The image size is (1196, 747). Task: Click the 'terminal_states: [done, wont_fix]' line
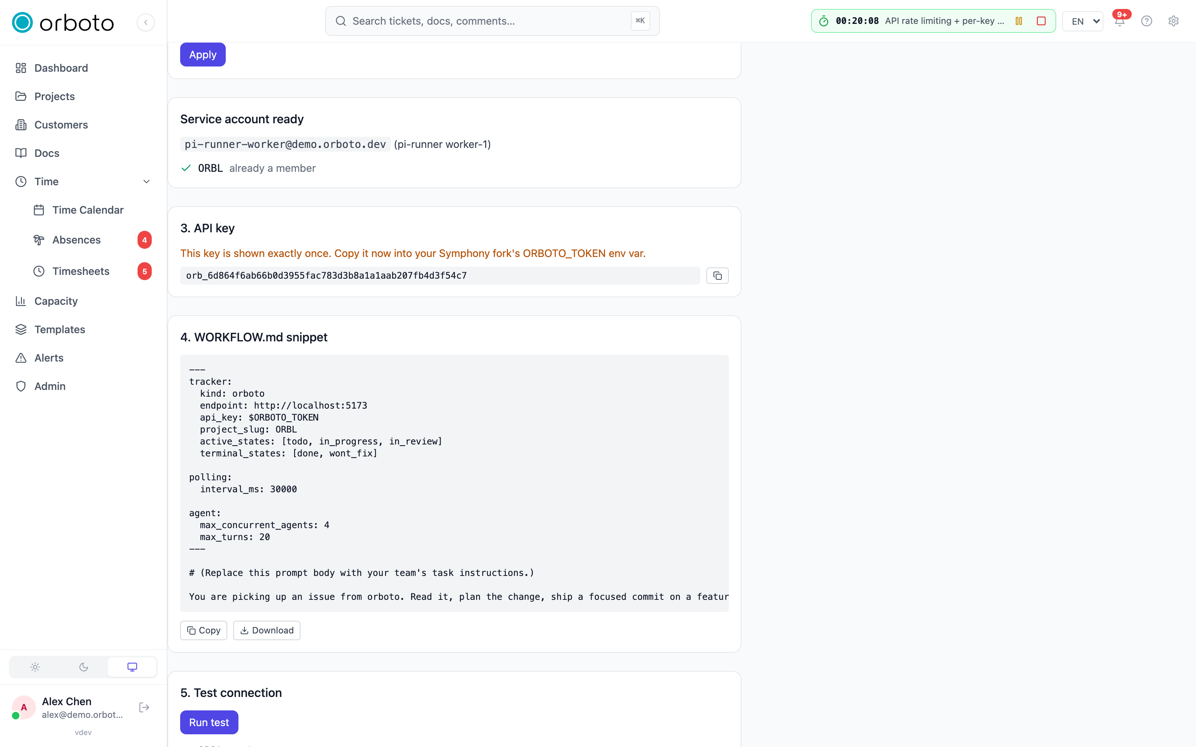[x=289, y=453]
